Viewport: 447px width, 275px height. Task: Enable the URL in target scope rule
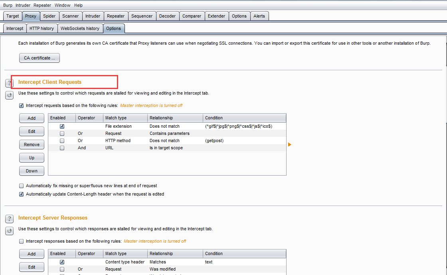click(62, 148)
